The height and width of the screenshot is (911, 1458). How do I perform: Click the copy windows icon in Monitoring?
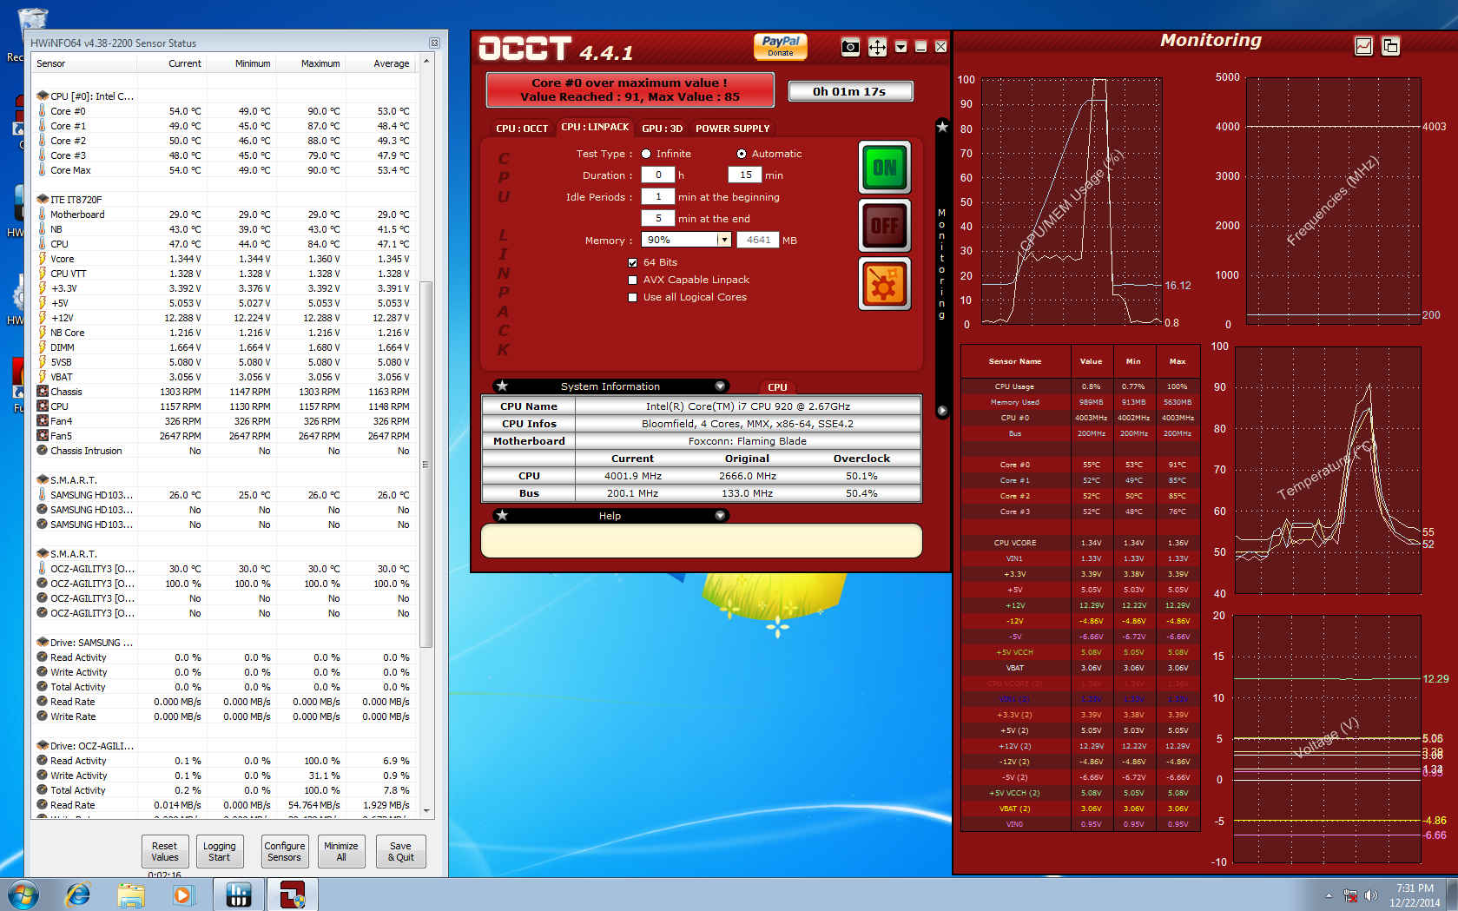(x=1390, y=46)
